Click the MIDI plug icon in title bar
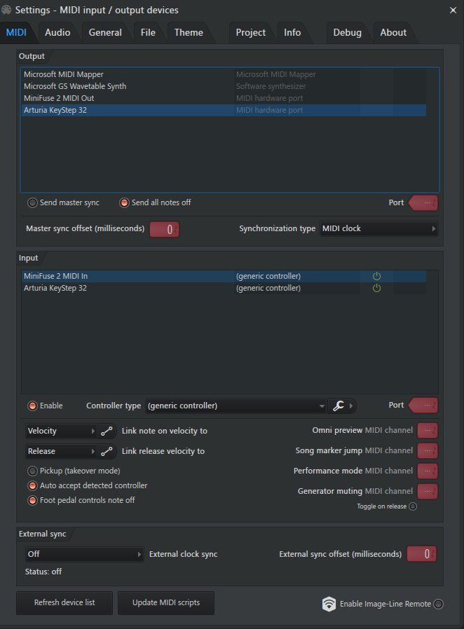The width and height of the screenshot is (464, 629). (6, 10)
